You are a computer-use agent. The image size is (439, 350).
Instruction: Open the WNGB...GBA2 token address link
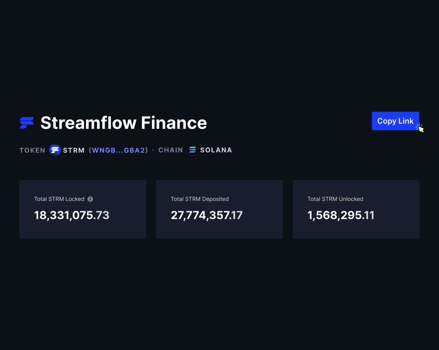pyautogui.click(x=119, y=150)
